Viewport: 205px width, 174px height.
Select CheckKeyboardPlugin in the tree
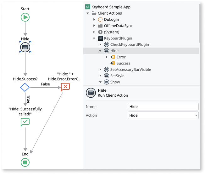coord(130,44)
